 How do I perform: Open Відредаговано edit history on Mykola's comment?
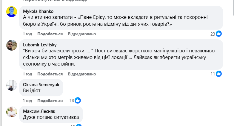[82, 34]
